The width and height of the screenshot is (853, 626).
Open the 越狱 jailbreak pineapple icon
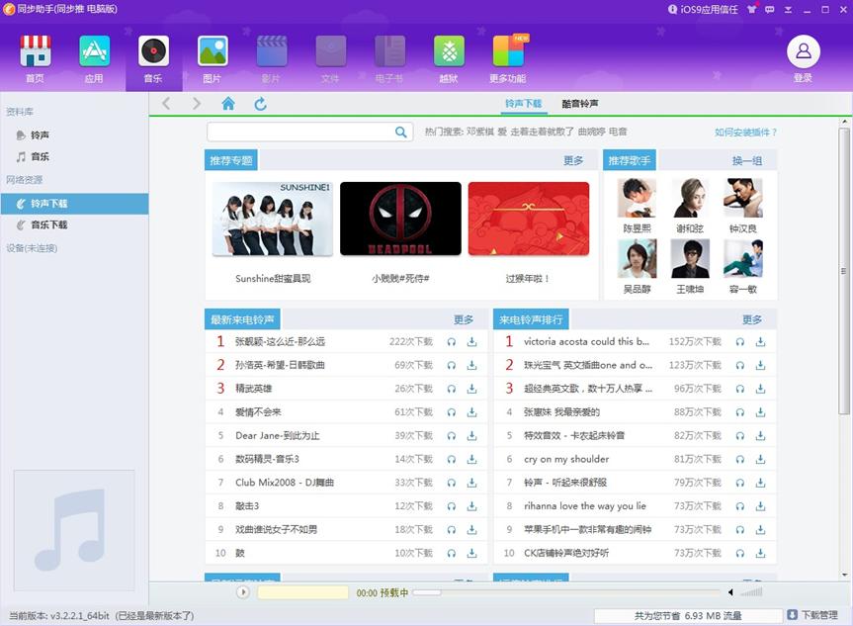pyautogui.click(x=449, y=51)
